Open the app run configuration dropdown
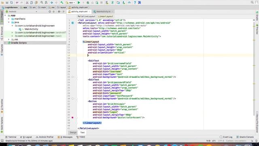The image size is (259, 146). click(x=70, y=2)
